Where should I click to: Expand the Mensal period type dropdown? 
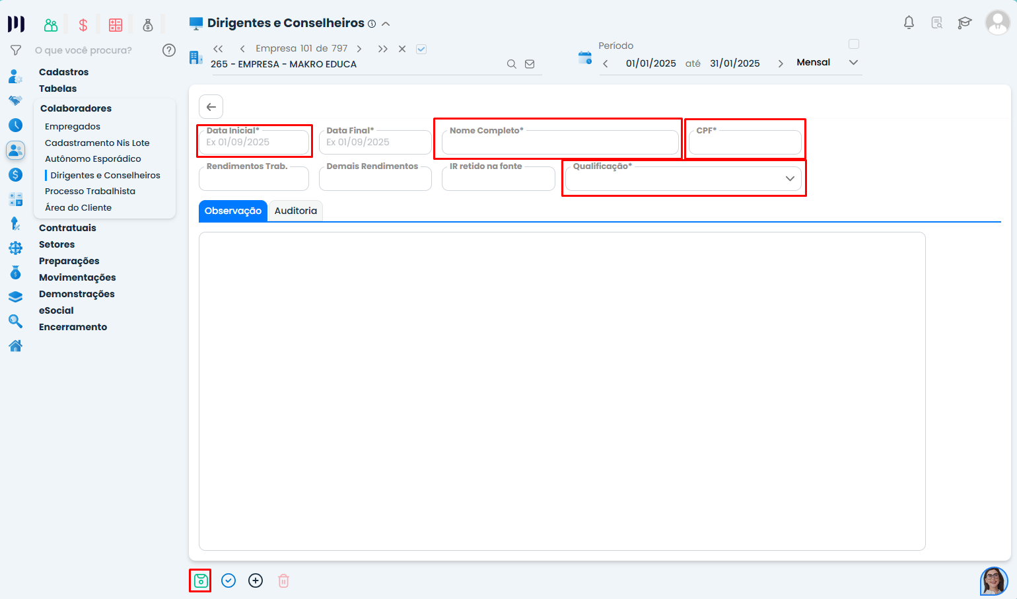(x=853, y=63)
